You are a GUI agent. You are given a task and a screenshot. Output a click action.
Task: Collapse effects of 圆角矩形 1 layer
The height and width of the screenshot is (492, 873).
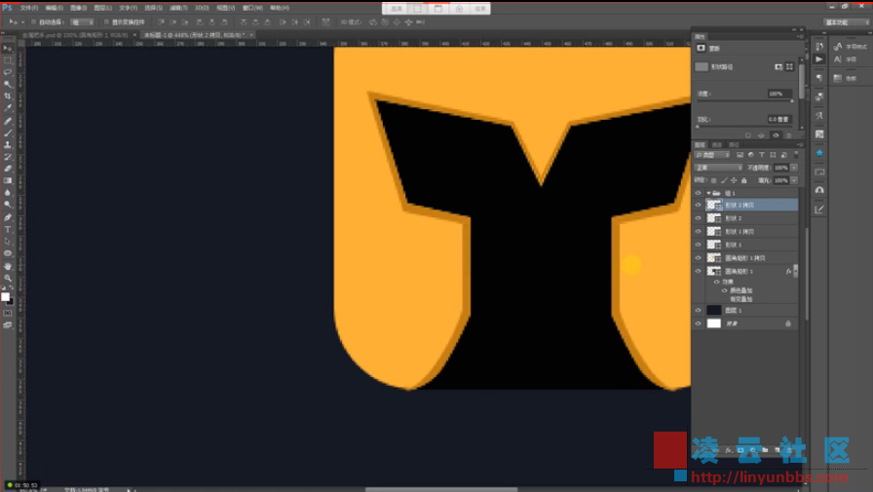tap(796, 271)
